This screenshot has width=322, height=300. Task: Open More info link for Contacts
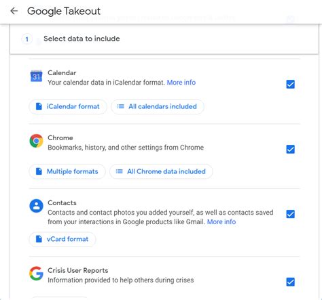(221, 222)
